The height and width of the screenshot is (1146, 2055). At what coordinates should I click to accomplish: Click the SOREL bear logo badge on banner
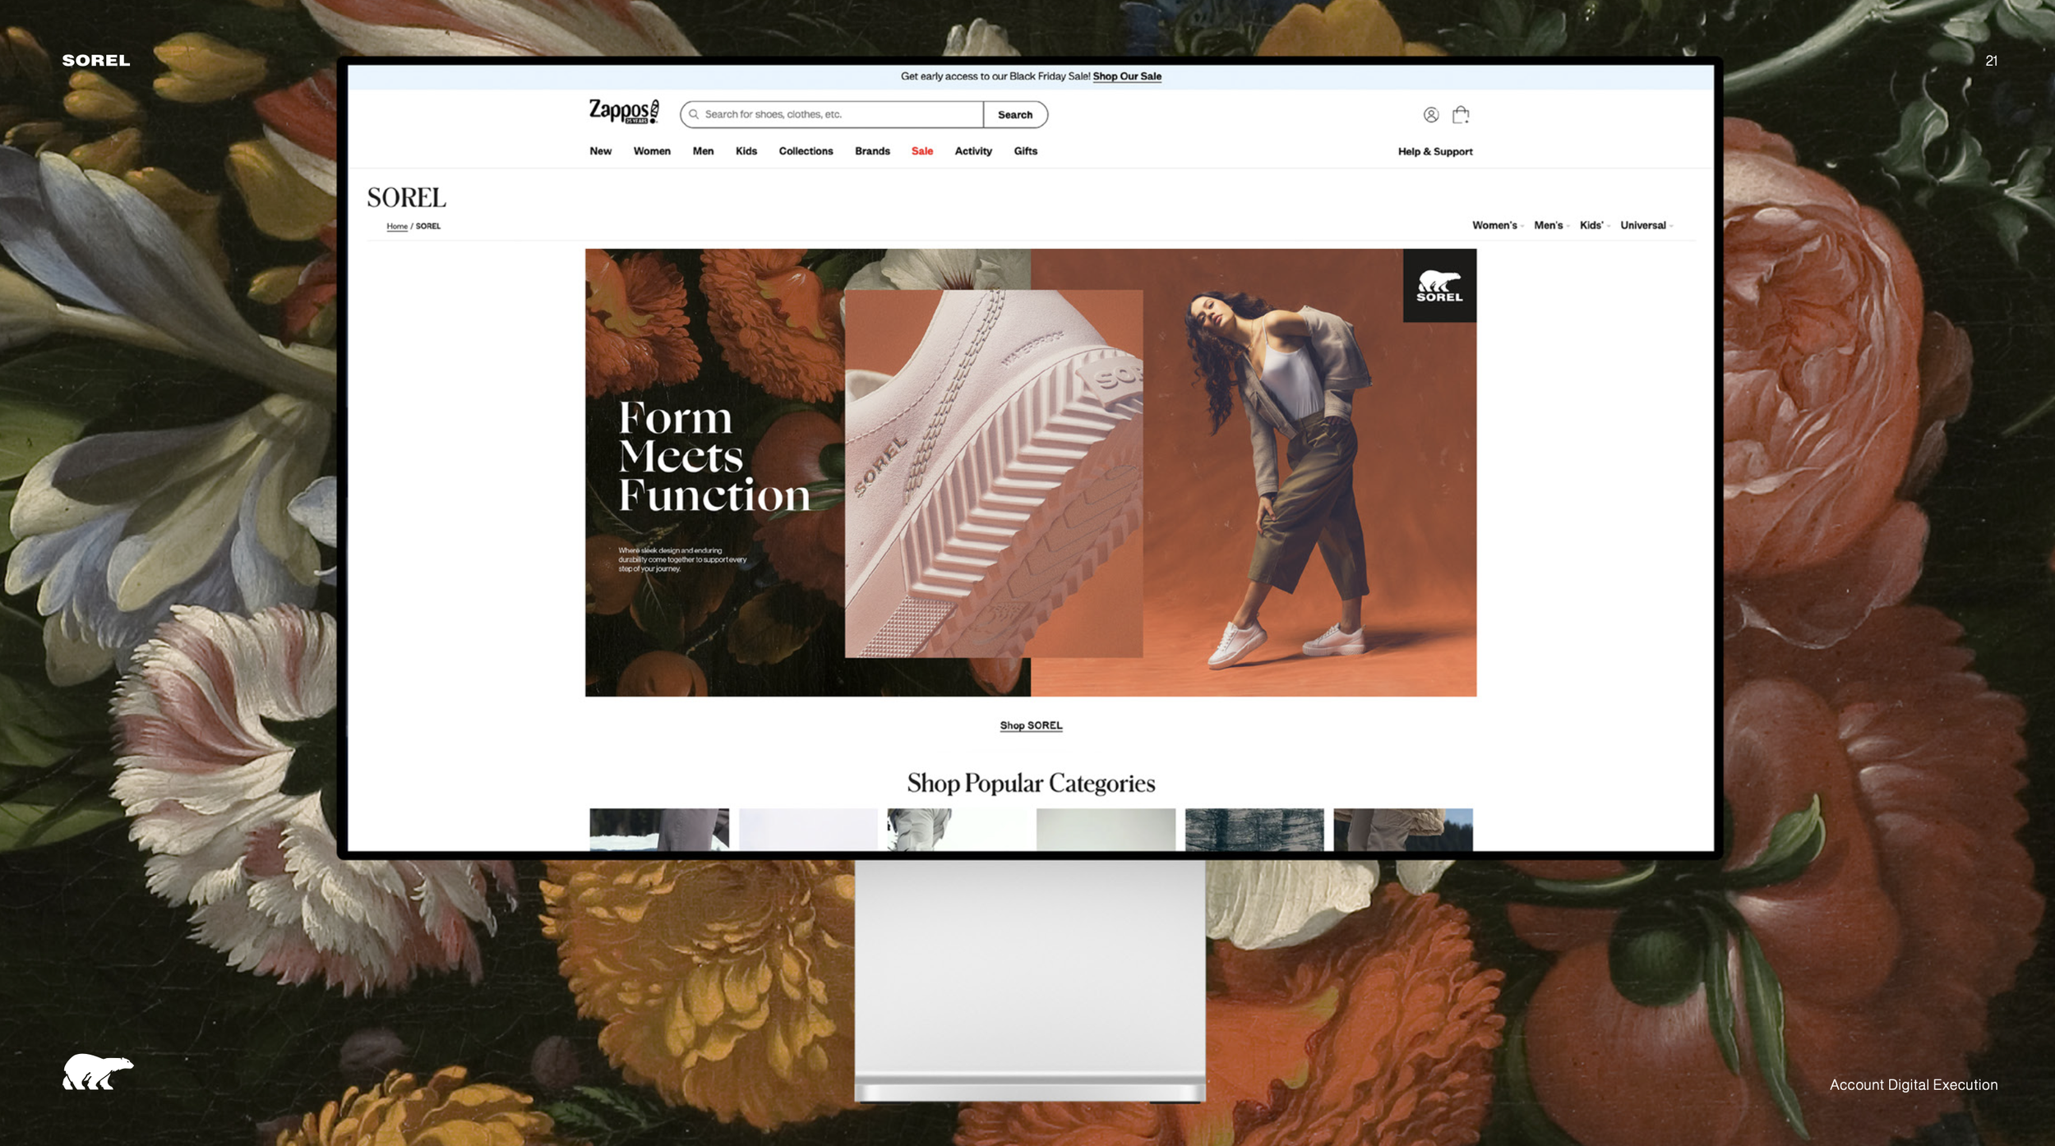[1439, 286]
